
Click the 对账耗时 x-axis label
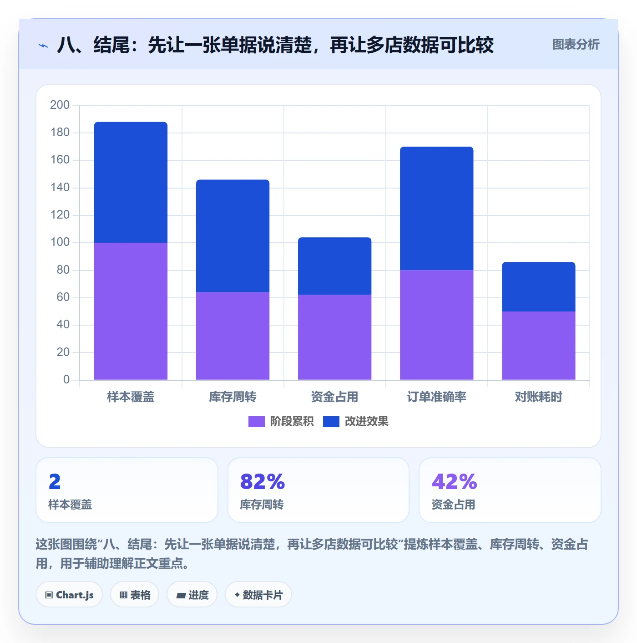(538, 397)
